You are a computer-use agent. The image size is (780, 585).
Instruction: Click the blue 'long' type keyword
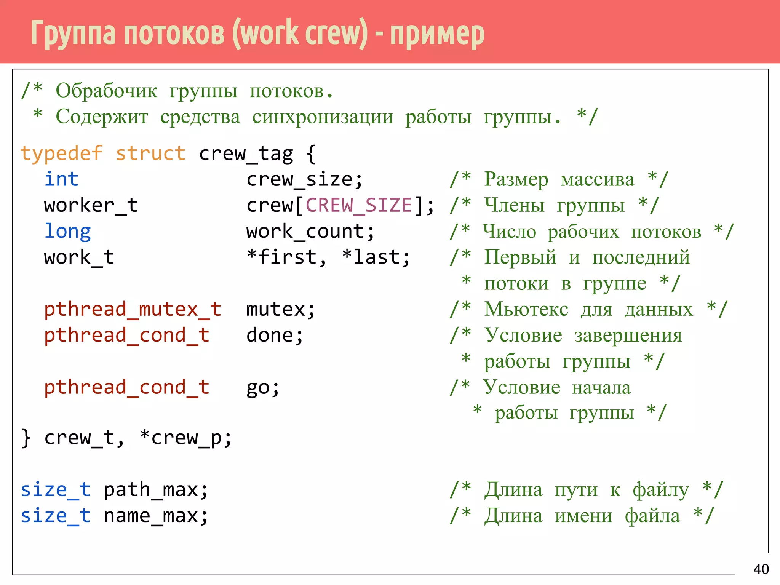tap(67, 232)
